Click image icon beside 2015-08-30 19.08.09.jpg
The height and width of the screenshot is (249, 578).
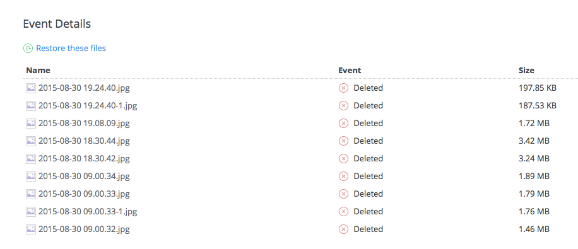click(x=31, y=124)
